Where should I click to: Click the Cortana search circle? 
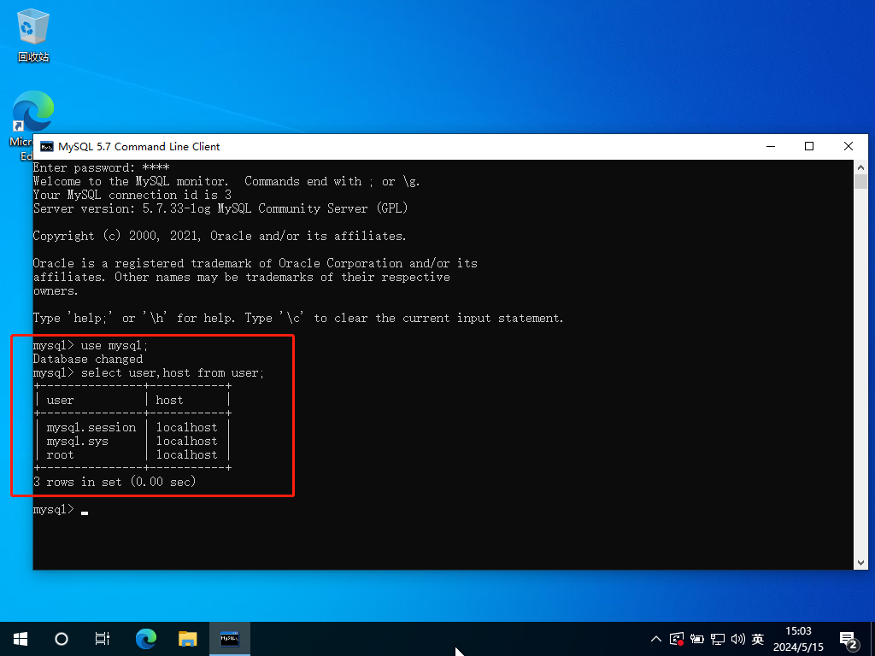tap(62, 638)
